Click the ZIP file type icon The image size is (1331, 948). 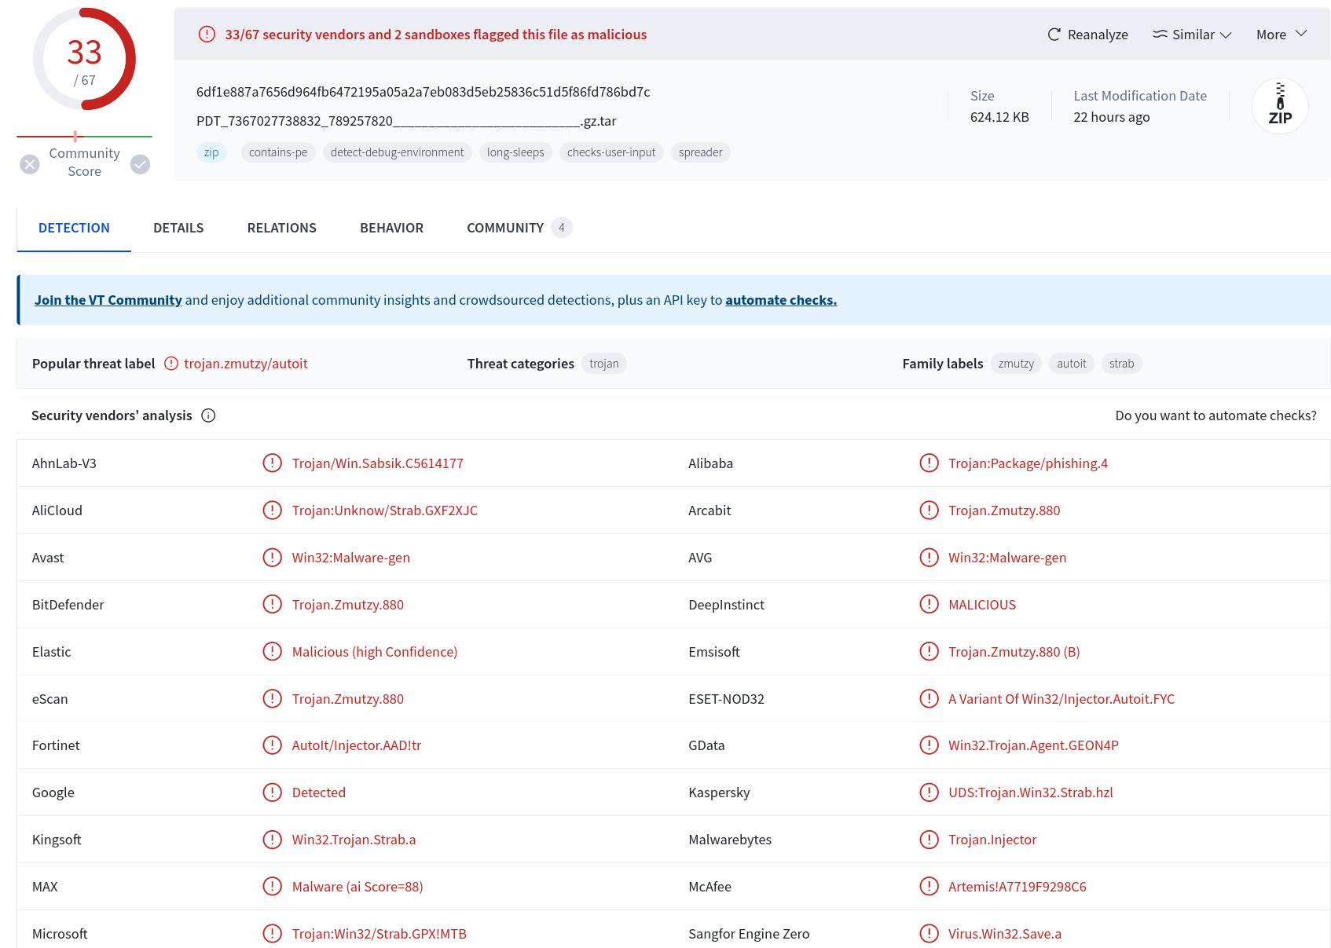pyautogui.click(x=1280, y=106)
